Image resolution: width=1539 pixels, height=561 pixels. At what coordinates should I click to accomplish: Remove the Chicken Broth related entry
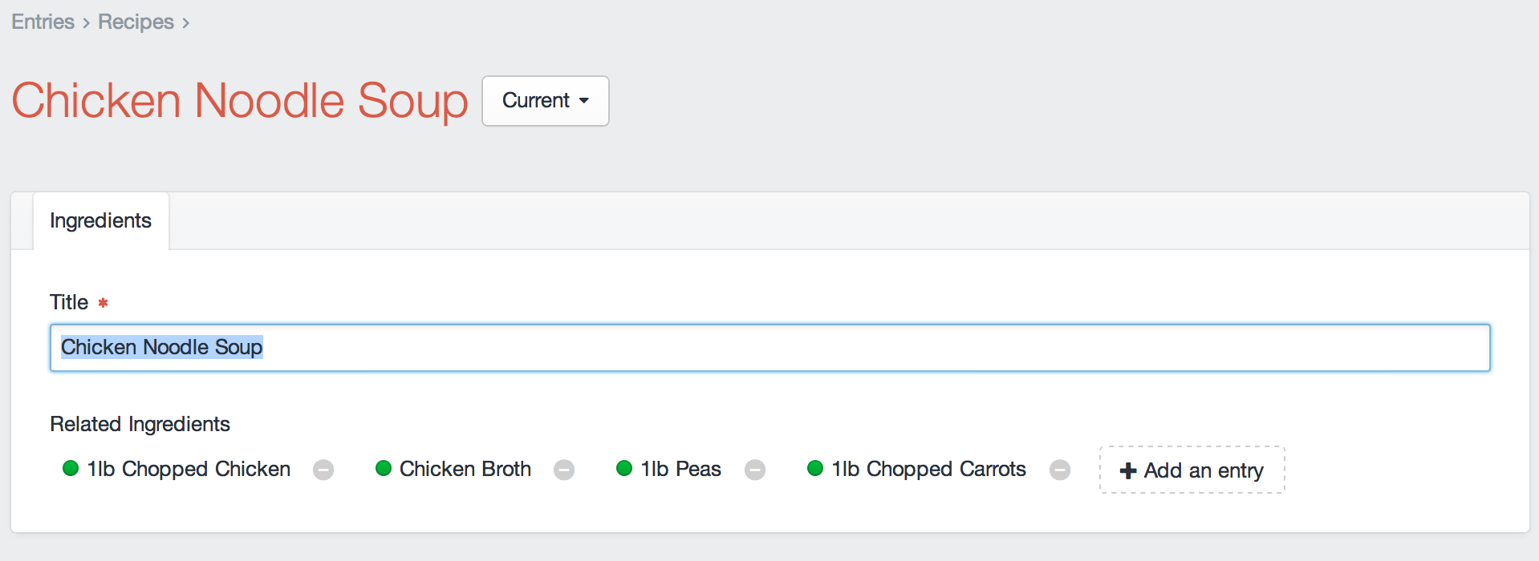tap(564, 470)
